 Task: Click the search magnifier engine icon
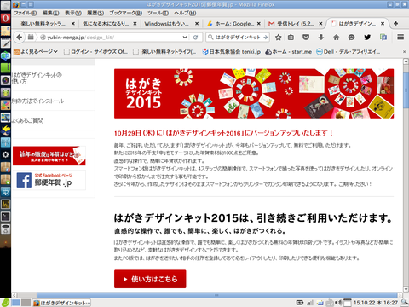coord(210,38)
